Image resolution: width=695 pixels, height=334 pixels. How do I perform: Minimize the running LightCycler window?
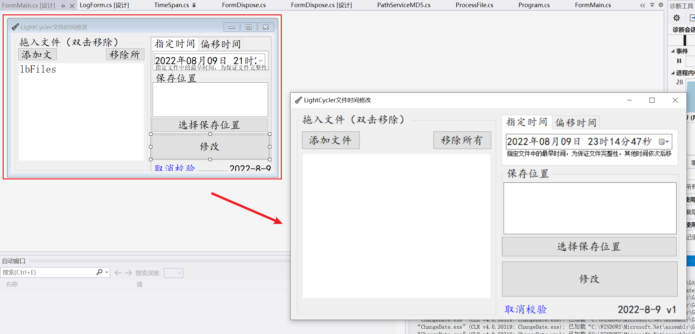pos(629,100)
